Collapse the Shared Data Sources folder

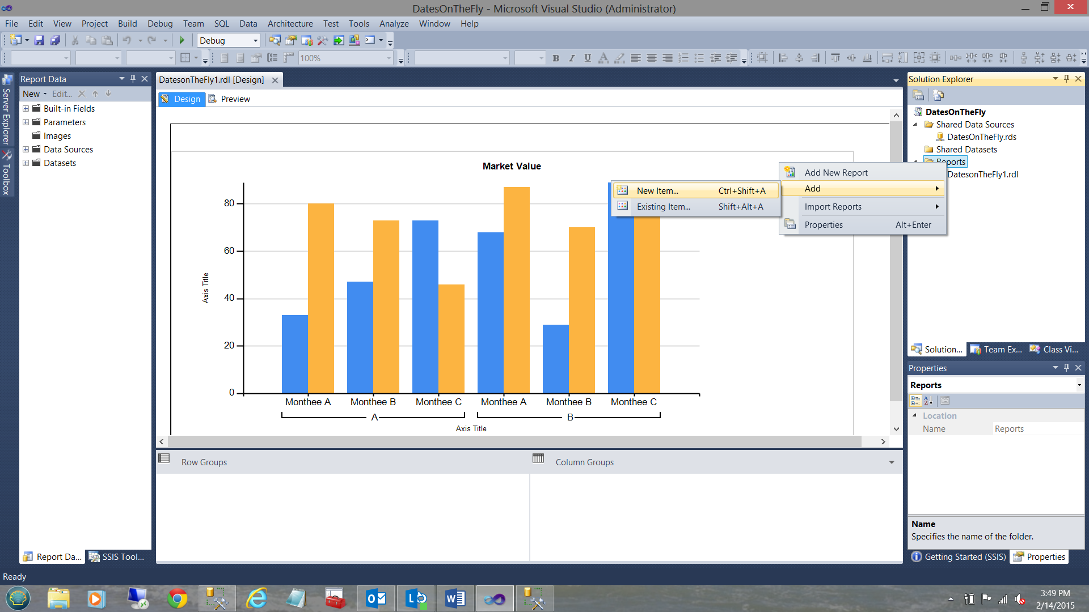(x=915, y=124)
